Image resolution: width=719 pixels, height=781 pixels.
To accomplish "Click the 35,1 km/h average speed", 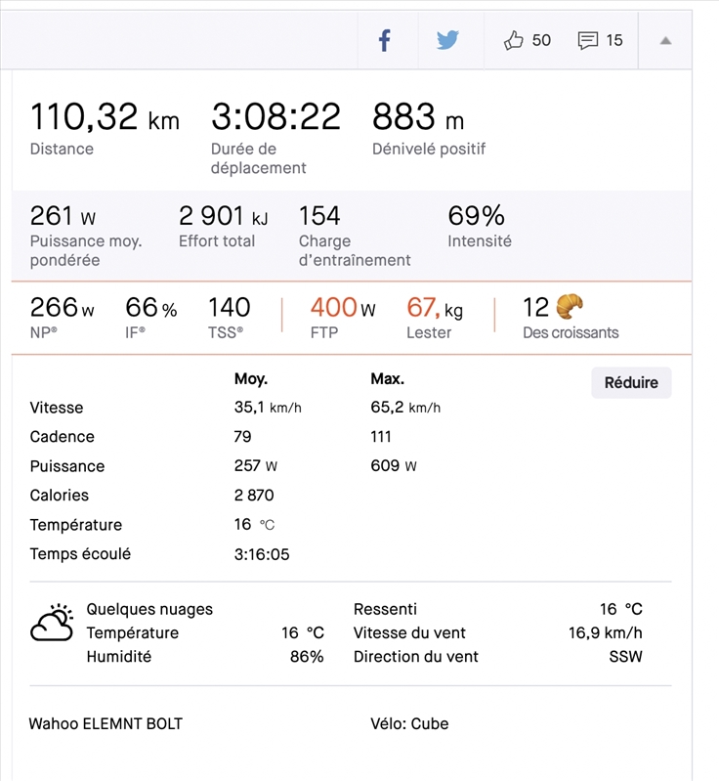I will point(268,408).
